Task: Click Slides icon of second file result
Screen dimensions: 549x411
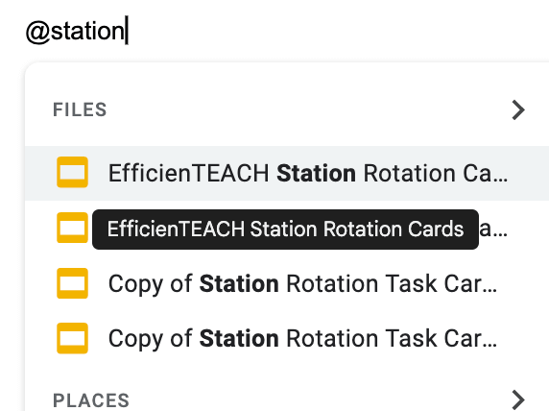Action: click(x=72, y=228)
